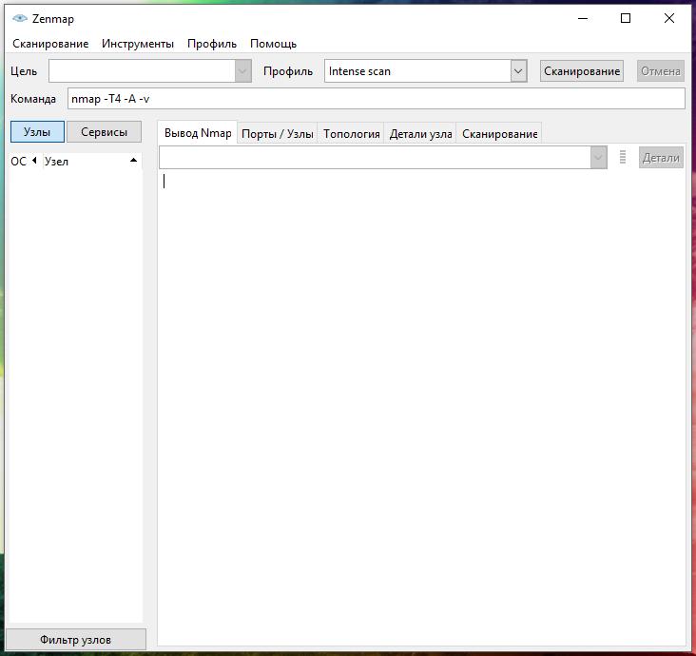Click the Zenmap eye icon in title bar
This screenshot has height=656, width=696.
[x=19, y=18]
